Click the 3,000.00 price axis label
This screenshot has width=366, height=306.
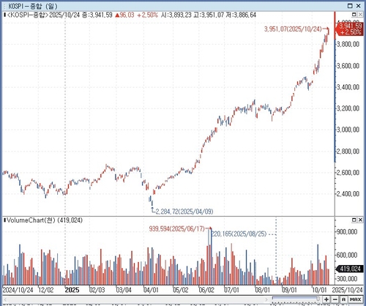pyautogui.click(x=348, y=130)
